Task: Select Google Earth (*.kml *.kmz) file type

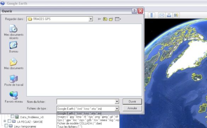Action: (88, 113)
